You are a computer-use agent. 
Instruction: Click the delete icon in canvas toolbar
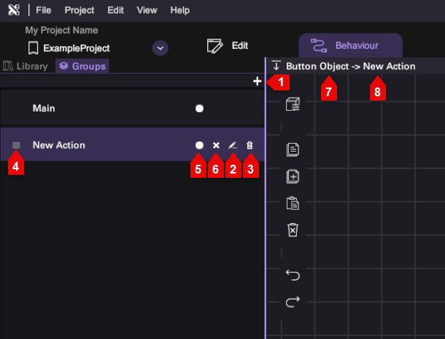pyautogui.click(x=293, y=230)
